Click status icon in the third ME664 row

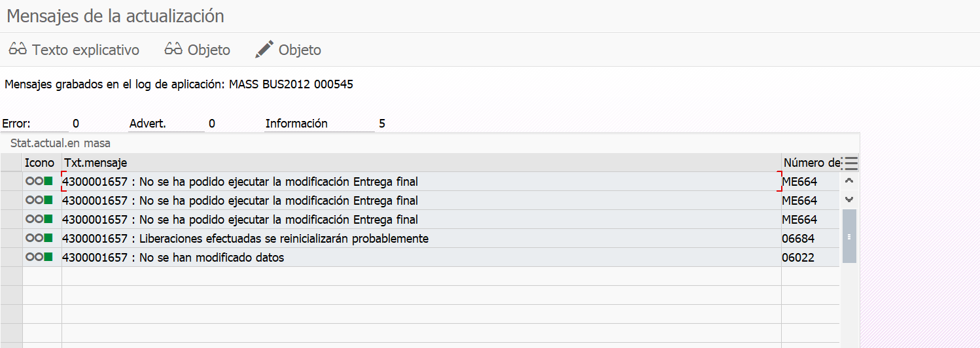[39, 220]
